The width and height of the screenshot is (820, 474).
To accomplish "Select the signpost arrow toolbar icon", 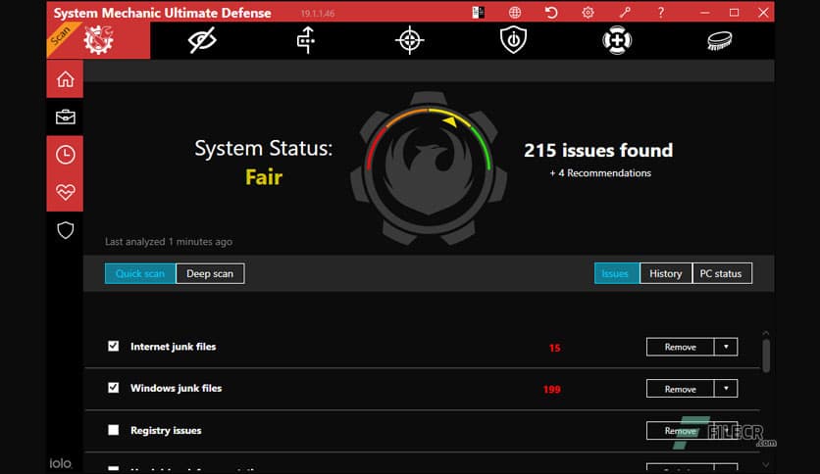I will point(306,40).
